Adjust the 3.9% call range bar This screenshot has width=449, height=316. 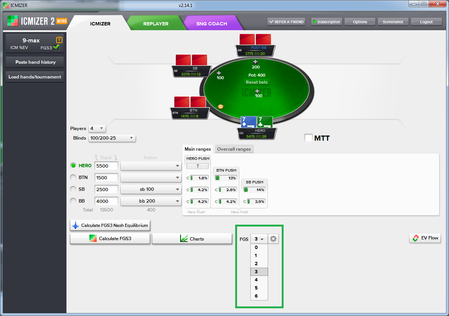256,202
